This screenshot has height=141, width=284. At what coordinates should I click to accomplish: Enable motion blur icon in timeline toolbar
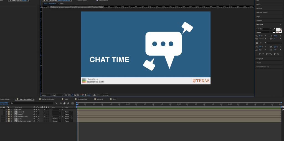(x=68, y=103)
